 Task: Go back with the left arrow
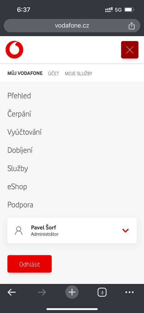[12, 292]
